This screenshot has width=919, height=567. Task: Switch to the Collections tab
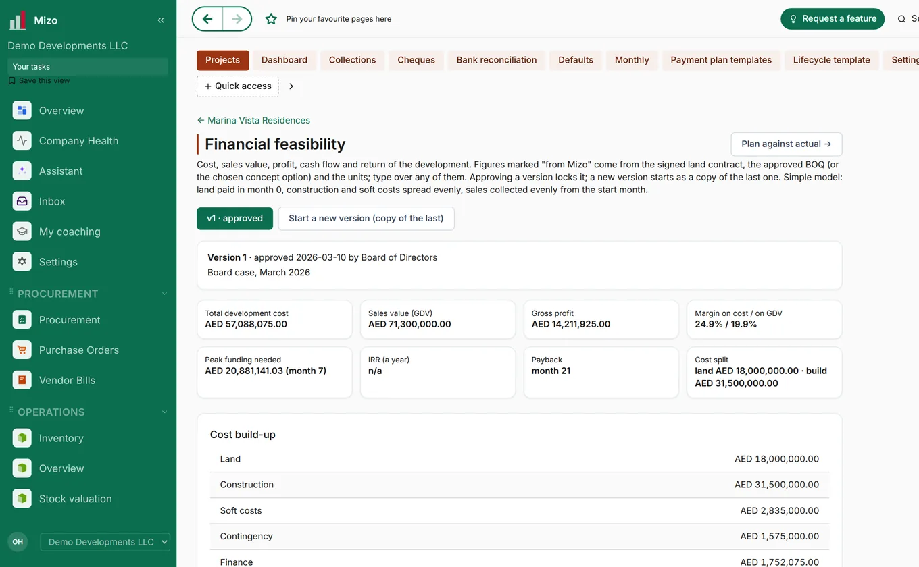point(352,60)
